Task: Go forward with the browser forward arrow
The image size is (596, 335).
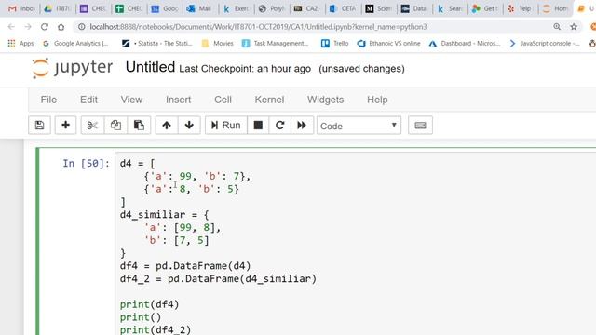Action: (x=28, y=27)
